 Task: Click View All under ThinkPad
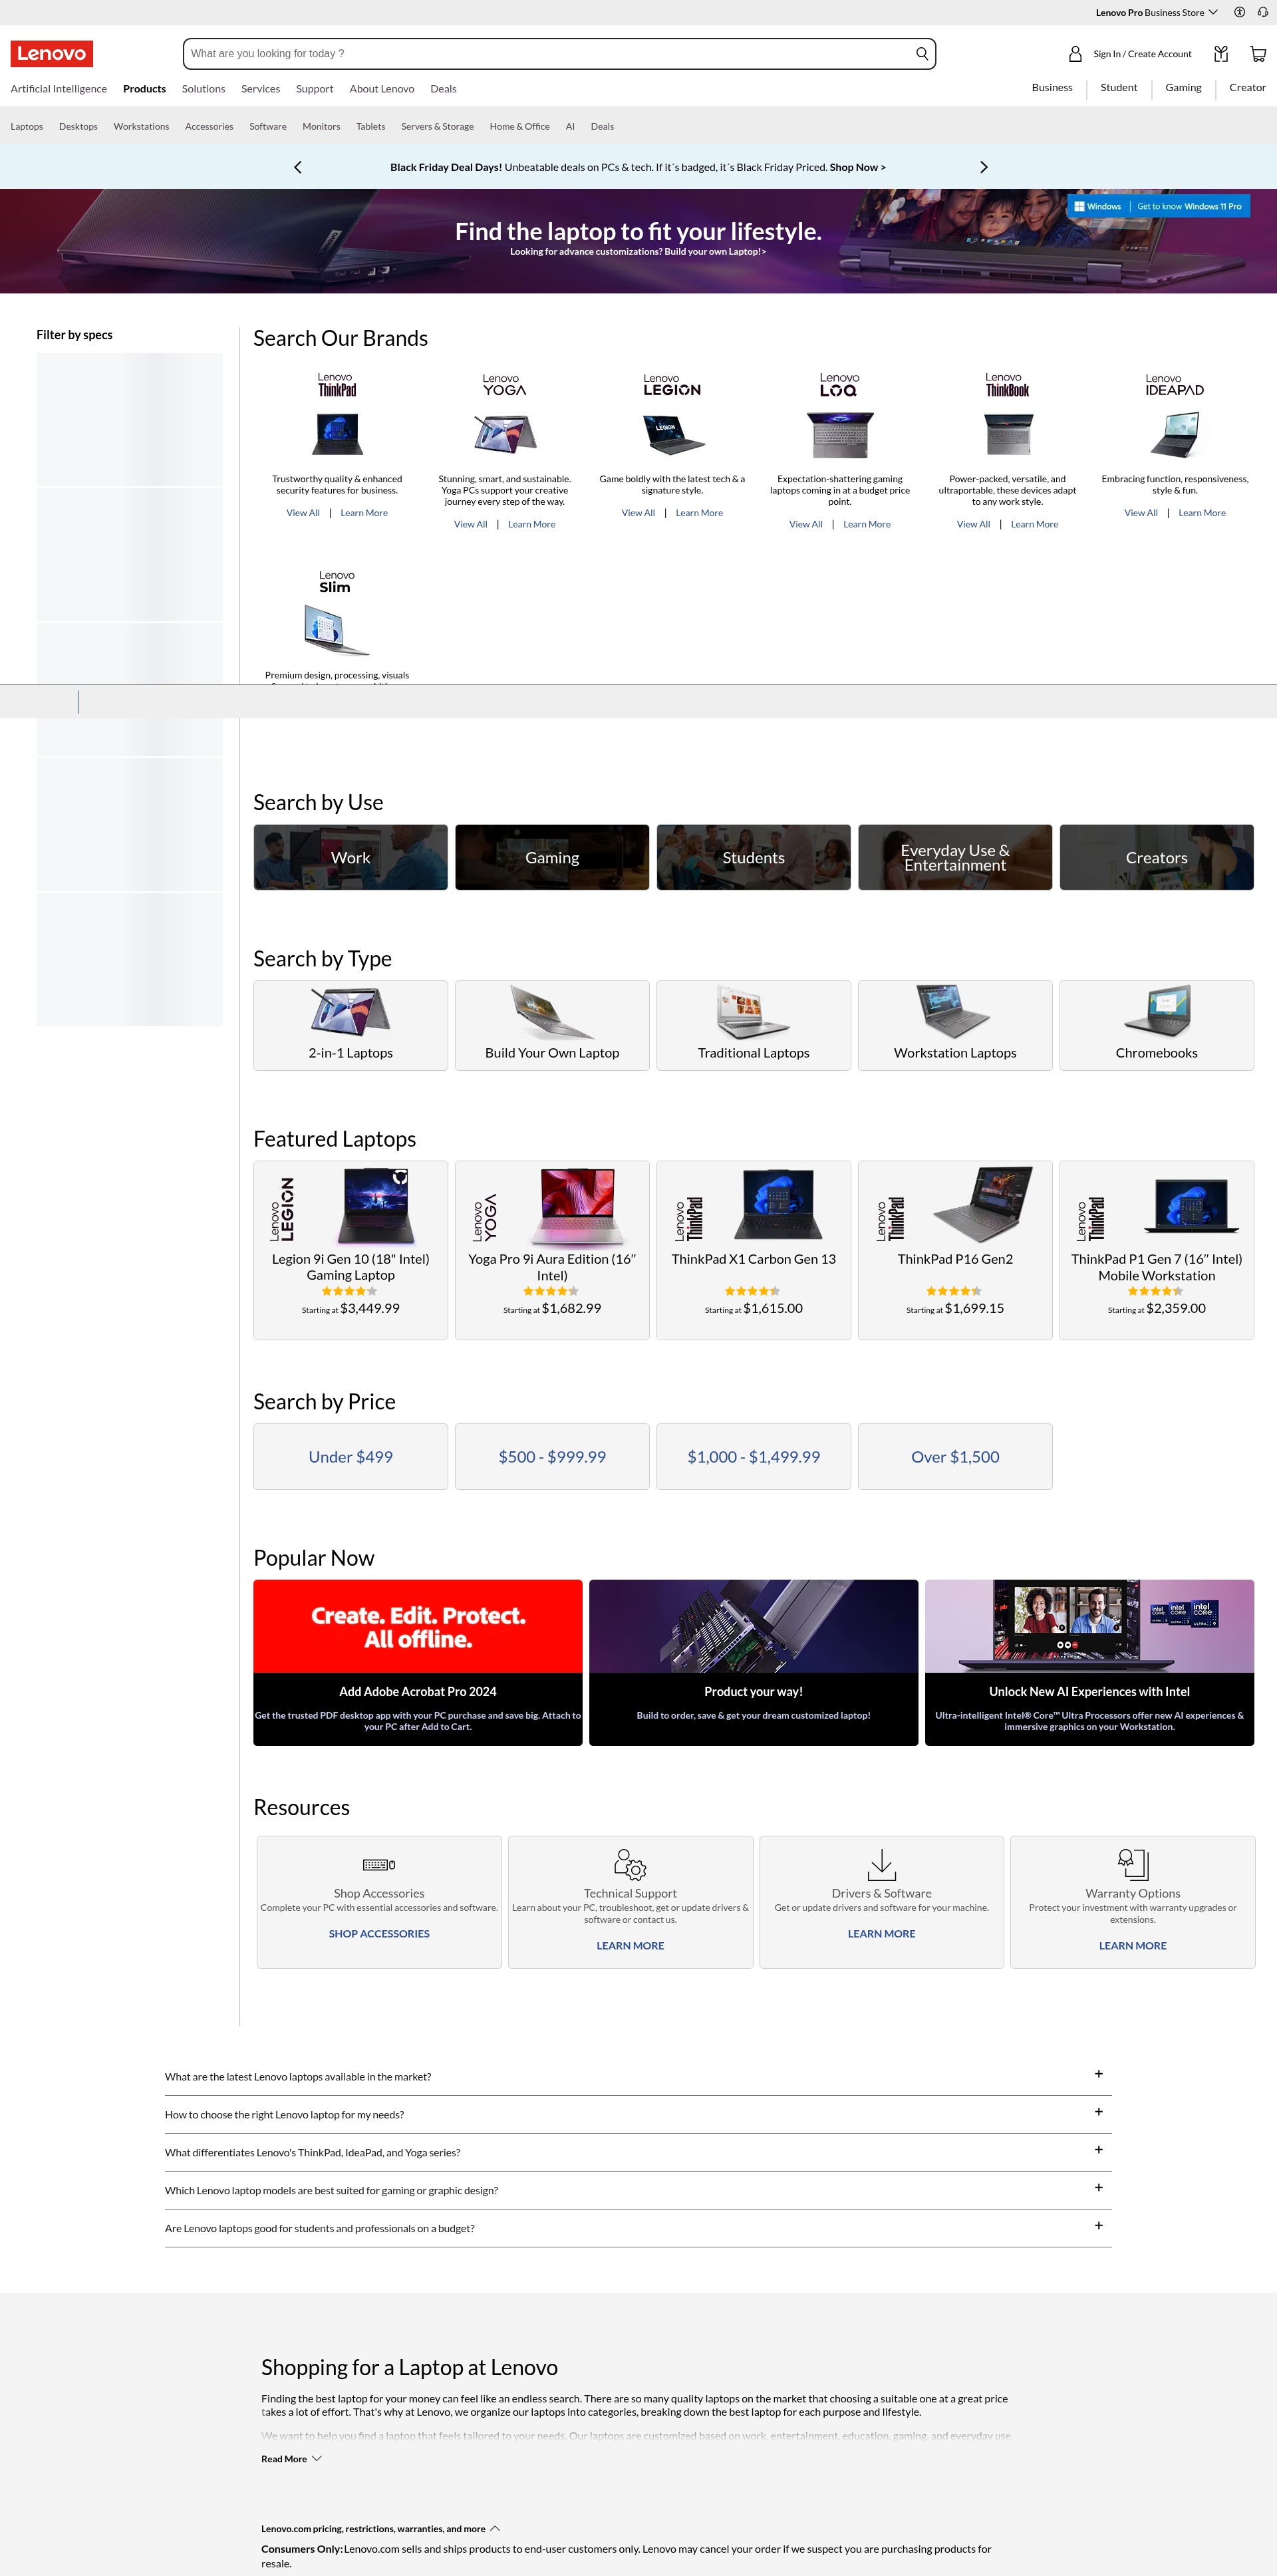point(303,513)
